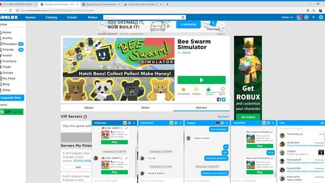Reload the page with browser refresh button
Image resolution: width=325 pixels, height=183 pixels.
(x=10, y=10)
